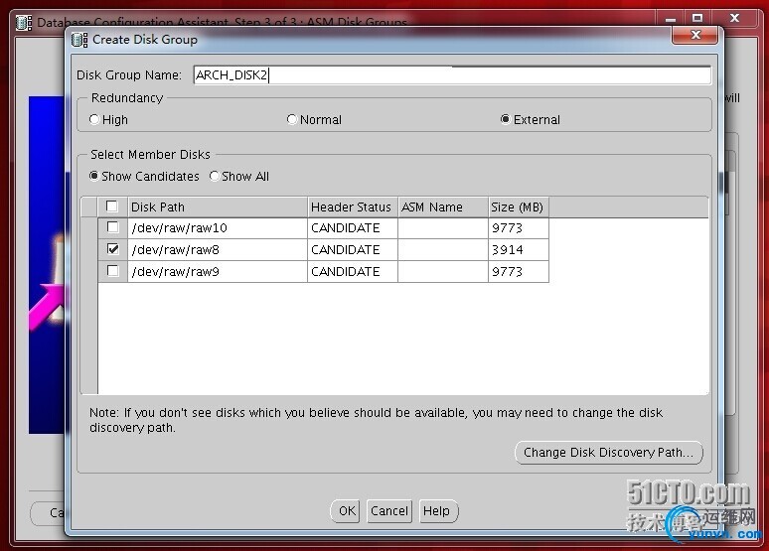The image size is (769, 551).
Task: Click the Disk Path column header
Action: [218, 207]
